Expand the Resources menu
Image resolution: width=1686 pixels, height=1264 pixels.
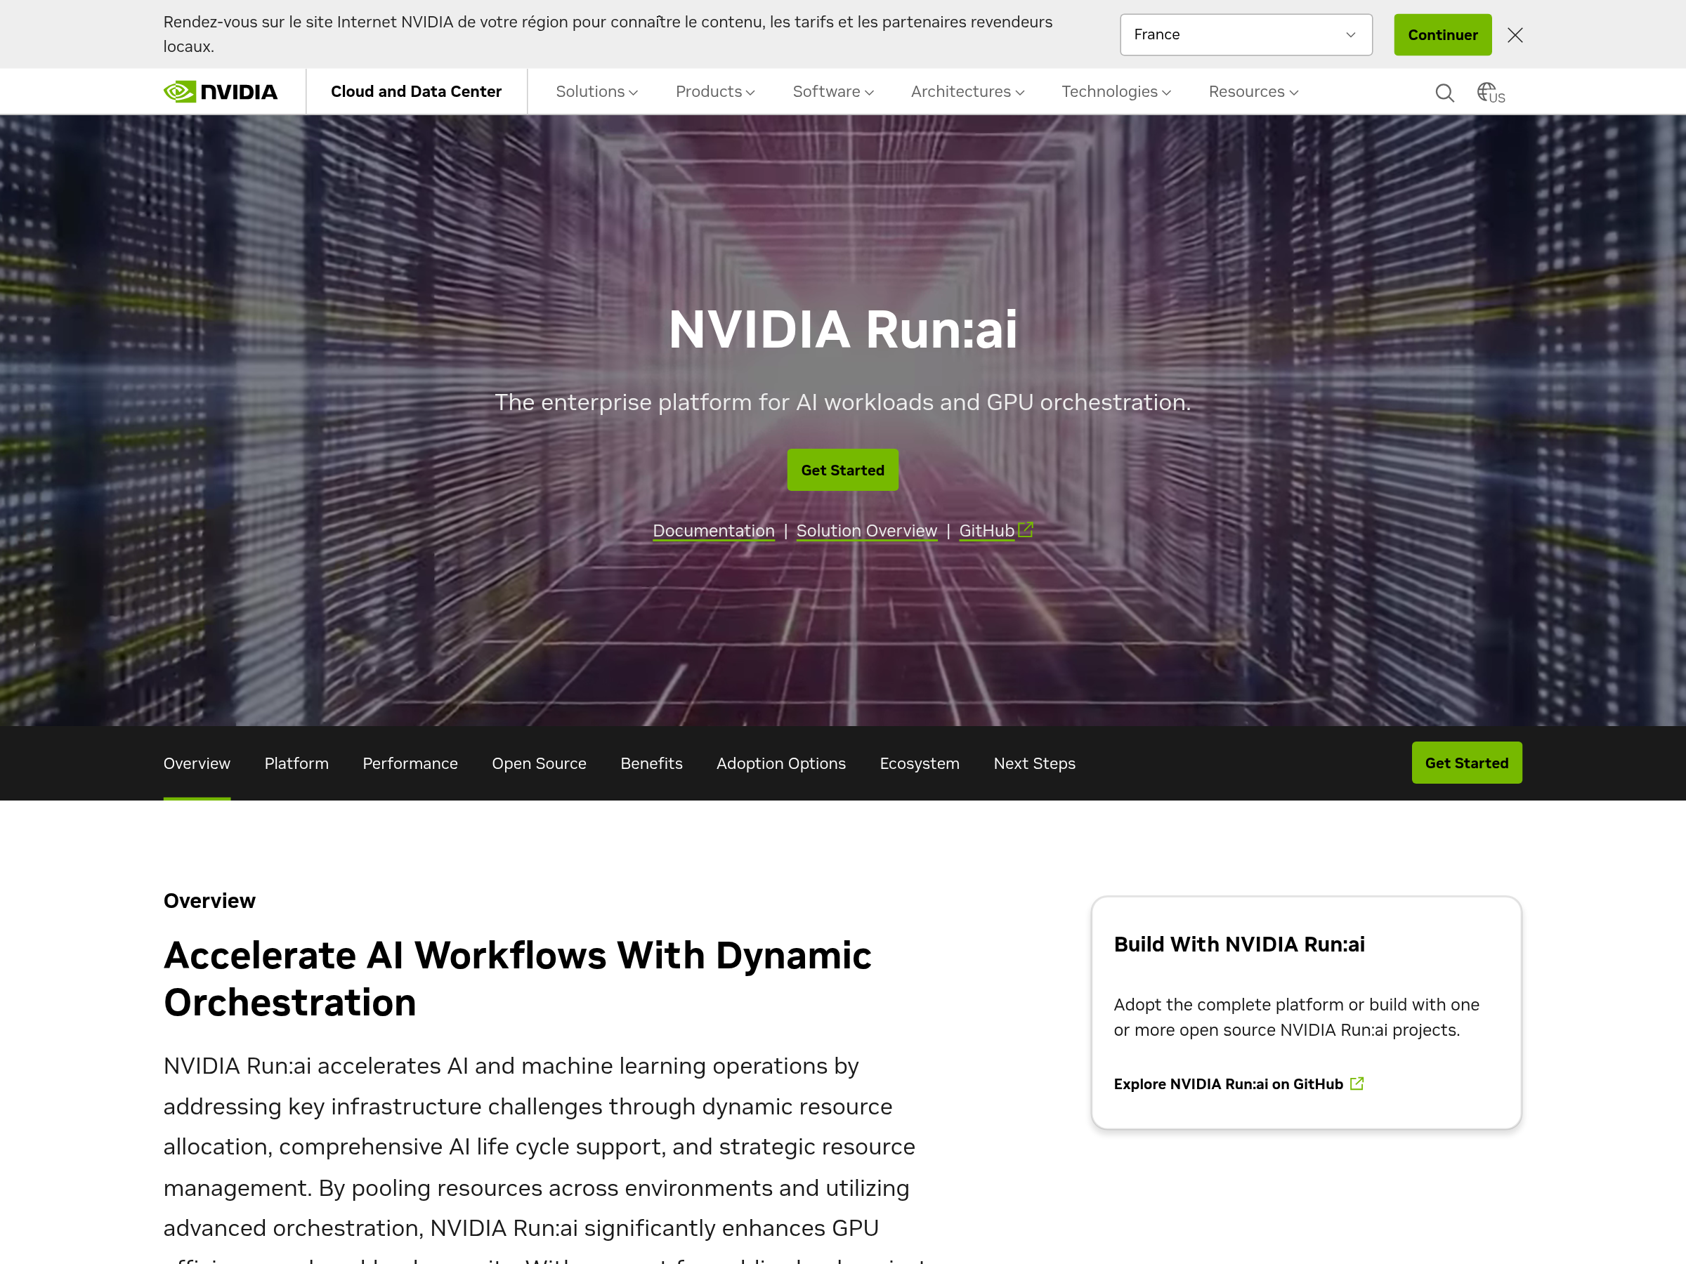point(1253,91)
